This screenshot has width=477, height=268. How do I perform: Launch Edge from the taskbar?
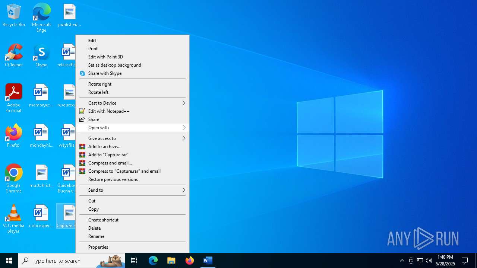pos(153,261)
